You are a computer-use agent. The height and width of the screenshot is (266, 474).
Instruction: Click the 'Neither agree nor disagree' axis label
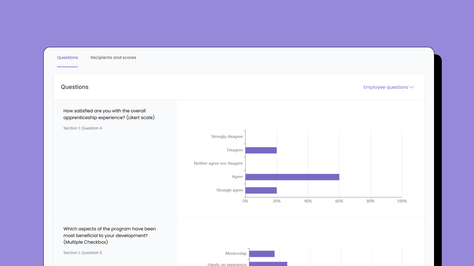[x=218, y=163]
